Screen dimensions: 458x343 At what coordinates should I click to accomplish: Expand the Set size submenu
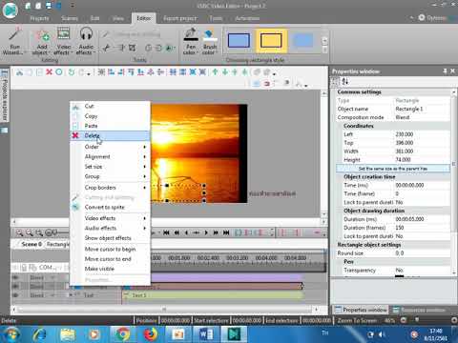coord(110,167)
